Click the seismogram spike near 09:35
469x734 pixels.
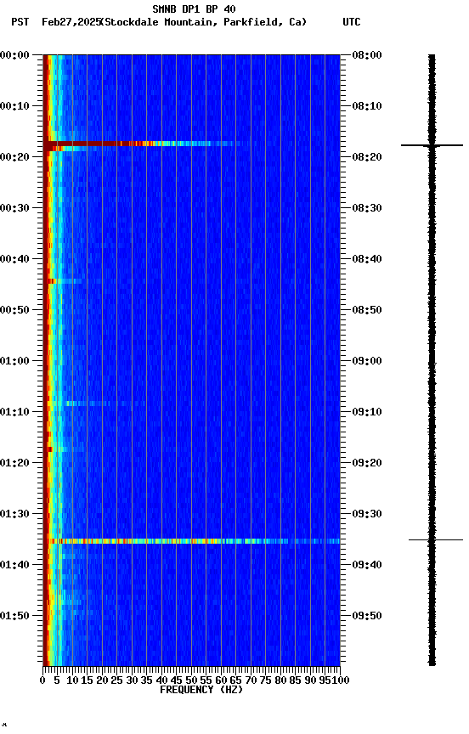click(x=436, y=540)
